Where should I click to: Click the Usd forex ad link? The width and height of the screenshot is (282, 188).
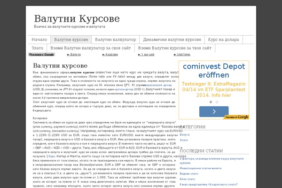pyautogui.click(x=182, y=55)
